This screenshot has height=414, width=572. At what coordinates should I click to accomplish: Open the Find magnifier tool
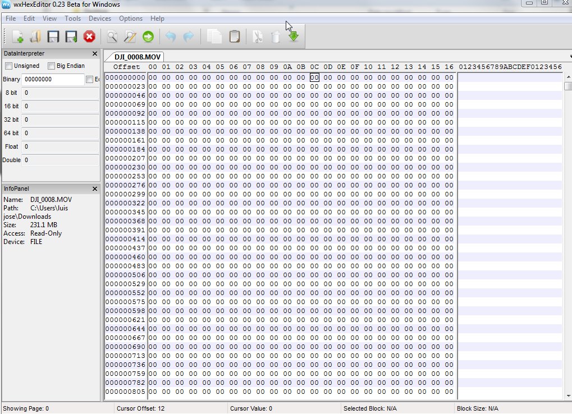[x=112, y=36]
